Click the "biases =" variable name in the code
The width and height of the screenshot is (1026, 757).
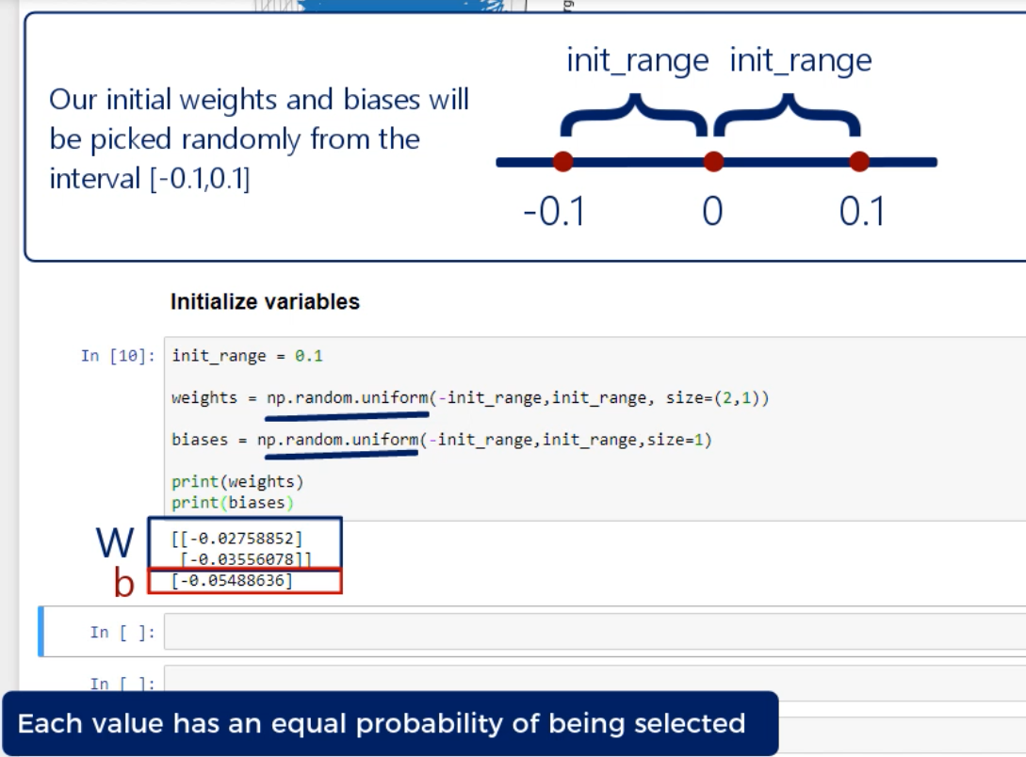[201, 440]
